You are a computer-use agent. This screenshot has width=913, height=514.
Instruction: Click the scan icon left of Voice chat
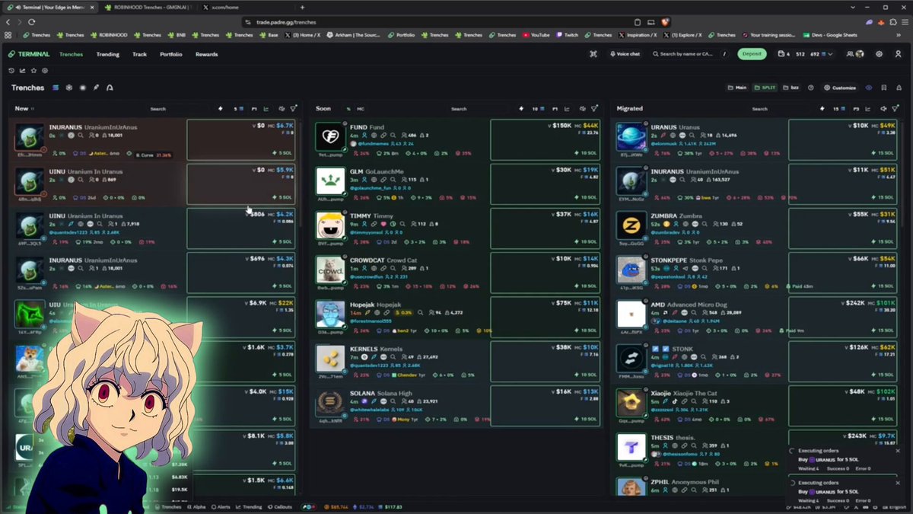[x=593, y=54]
